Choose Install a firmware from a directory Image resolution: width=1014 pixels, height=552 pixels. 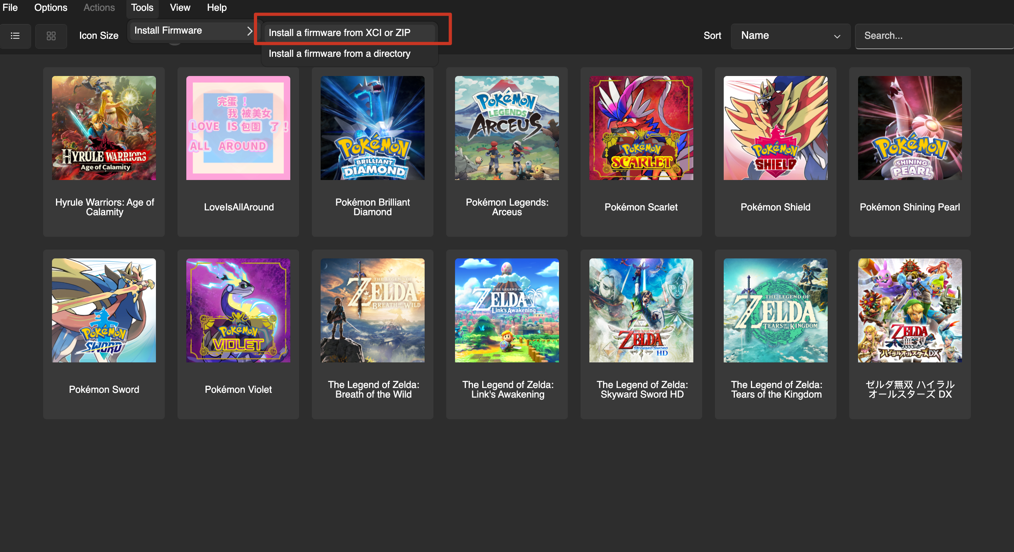(339, 54)
